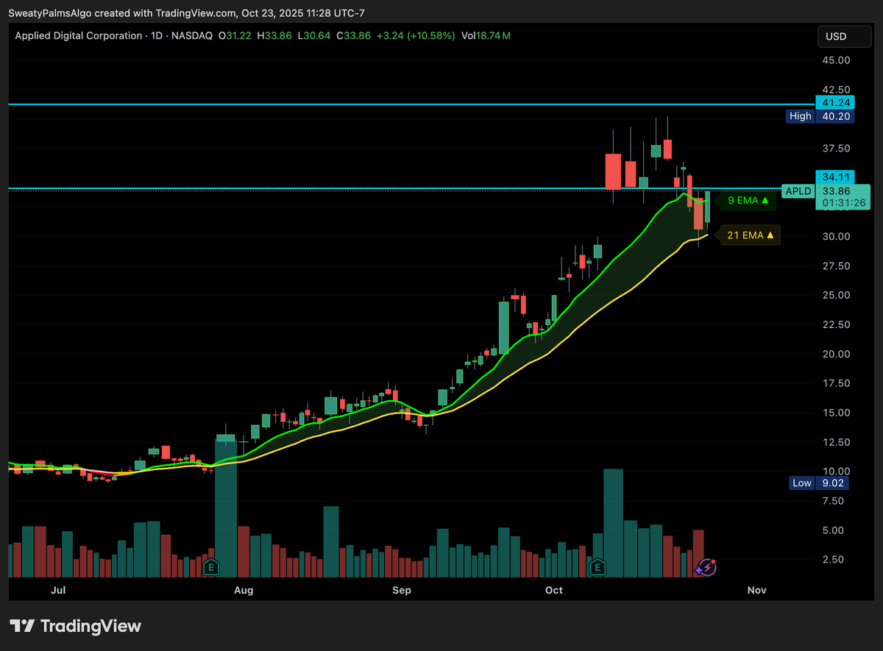The width and height of the screenshot is (883, 651).
Task: Select the 21 EMA label
Action: tap(749, 235)
